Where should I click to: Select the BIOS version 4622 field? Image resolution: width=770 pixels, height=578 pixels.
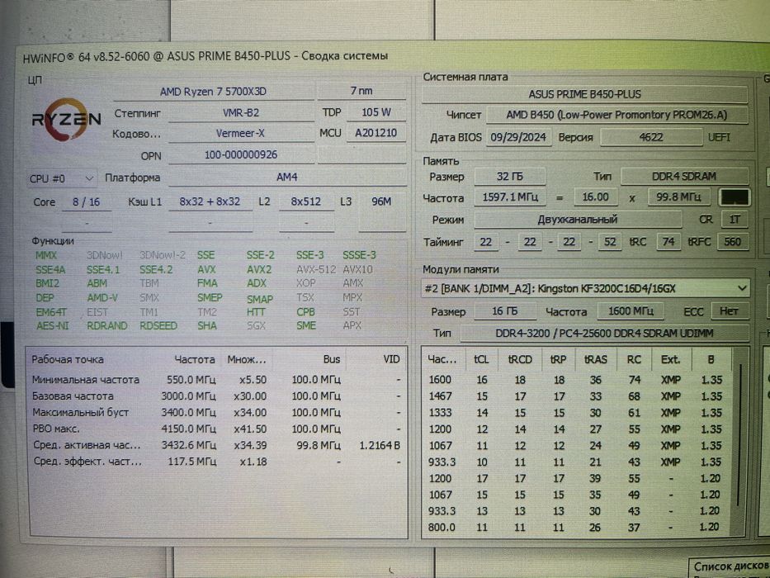[x=651, y=137]
